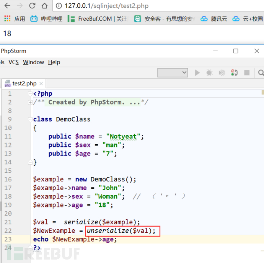The image size is (264, 263).
Task: Click the browser reload button
Action: pos(32,6)
